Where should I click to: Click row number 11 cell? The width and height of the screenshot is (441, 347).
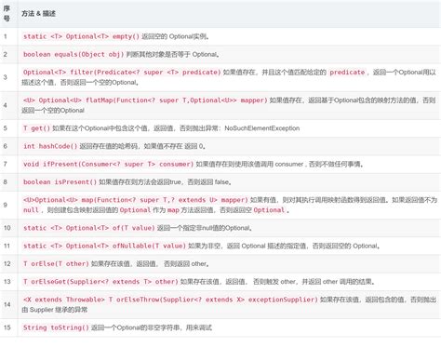tap(7, 247)
